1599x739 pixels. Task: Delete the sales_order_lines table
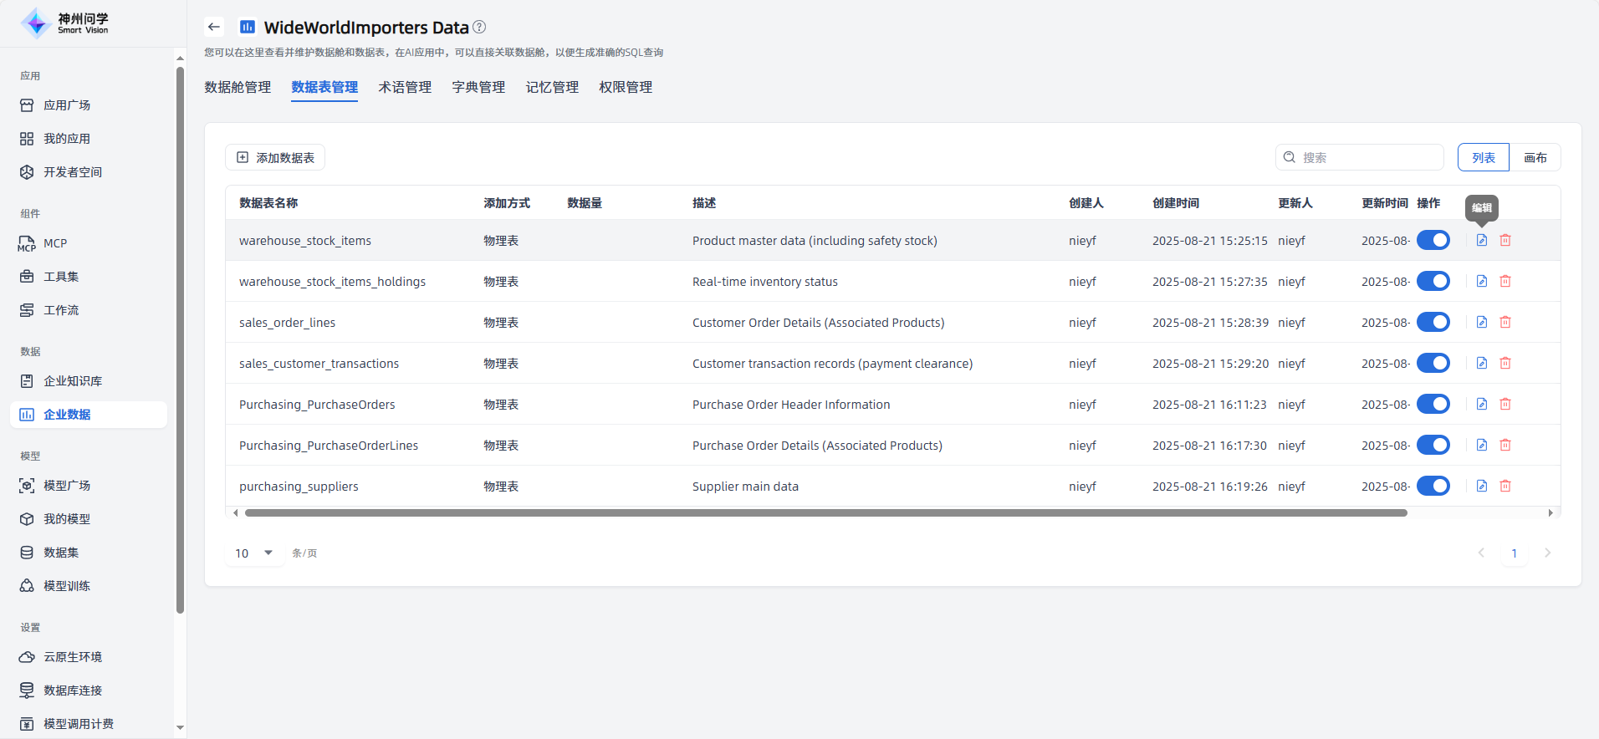(x=1504, y=323)
